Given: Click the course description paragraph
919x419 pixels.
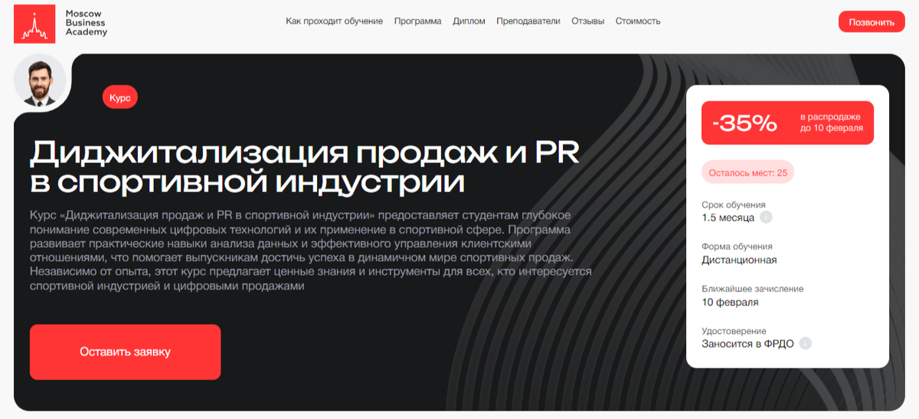Looking at the screenshot, I should pyautogui.click(x=311, y=250).
